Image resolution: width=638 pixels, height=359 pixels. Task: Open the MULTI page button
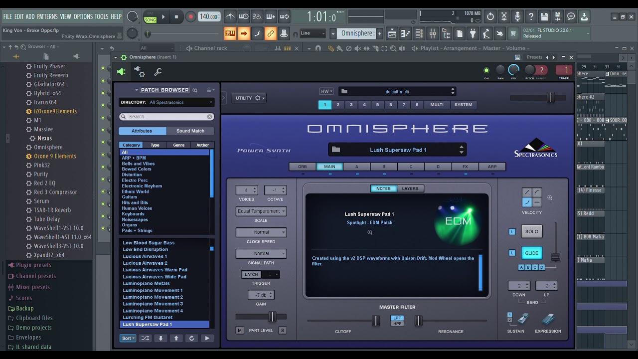(437, 105)
